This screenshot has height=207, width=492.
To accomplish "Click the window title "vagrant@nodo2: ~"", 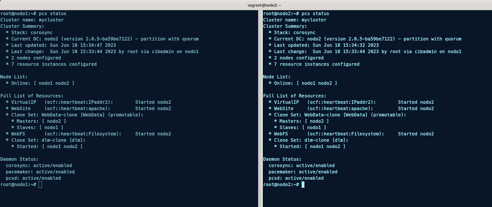I will click(x=264, y=5).
